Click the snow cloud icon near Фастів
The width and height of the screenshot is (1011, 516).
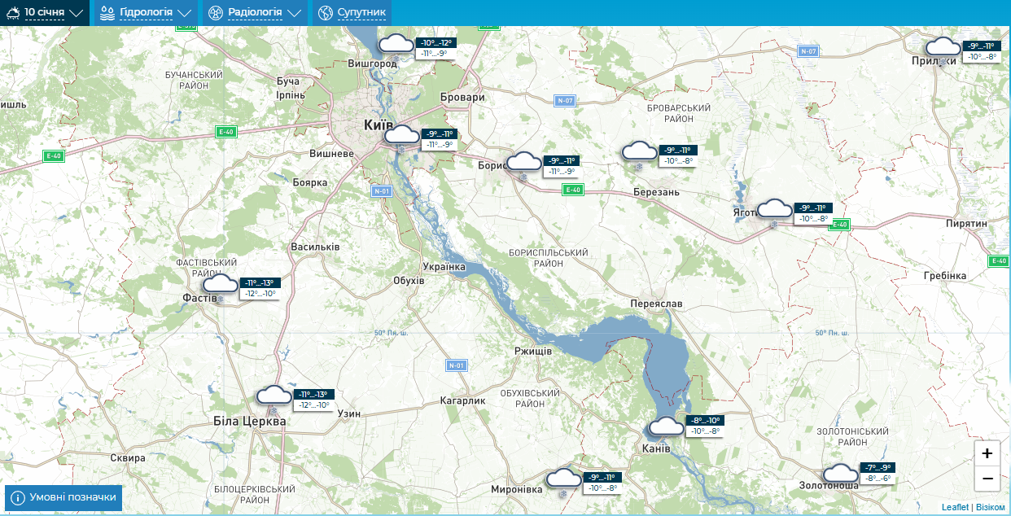click(x=220, y=285)
